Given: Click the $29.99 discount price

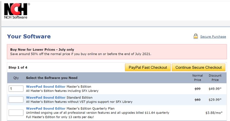Looking at the screenshot, I should click(215, 100).
